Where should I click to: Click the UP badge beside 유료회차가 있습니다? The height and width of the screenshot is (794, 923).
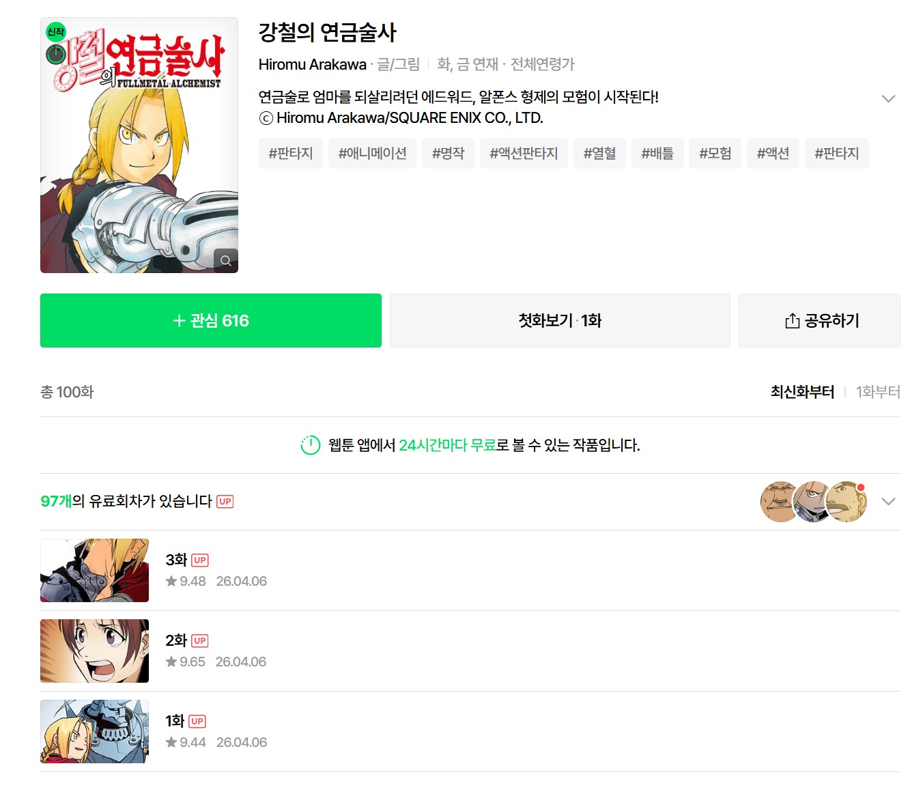[x=225, y=502]
